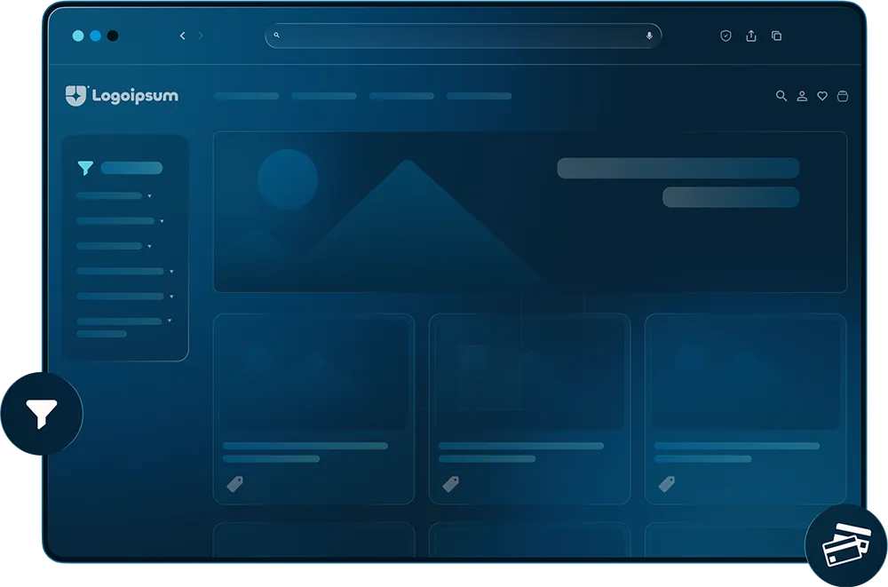Open the tab overview icon in the browser toolbar
This screenshot has height=587, width=888.
777,36
